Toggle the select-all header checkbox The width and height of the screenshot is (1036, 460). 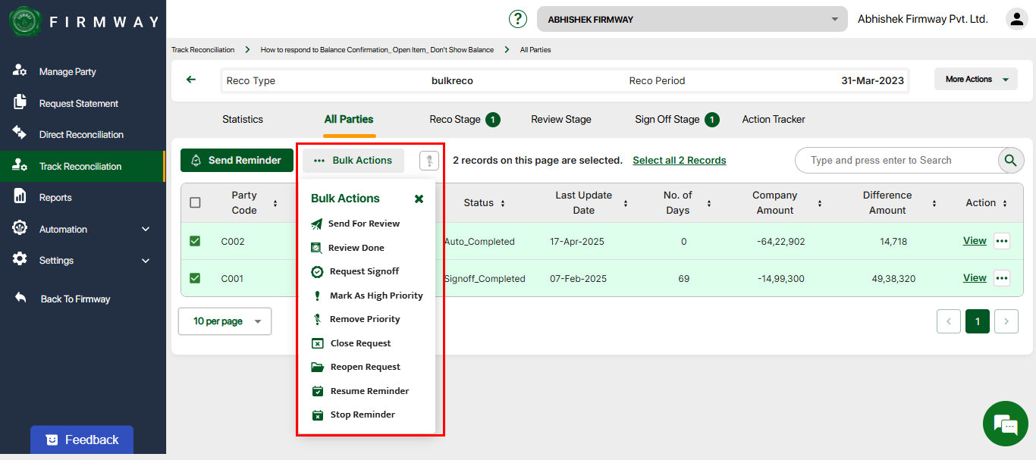(195, 202)
